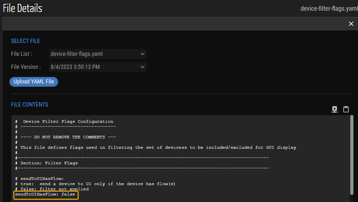The height and width of the screenshot is (202, 358).
Task: Download the file contents
Action: (x=335, y=109)
